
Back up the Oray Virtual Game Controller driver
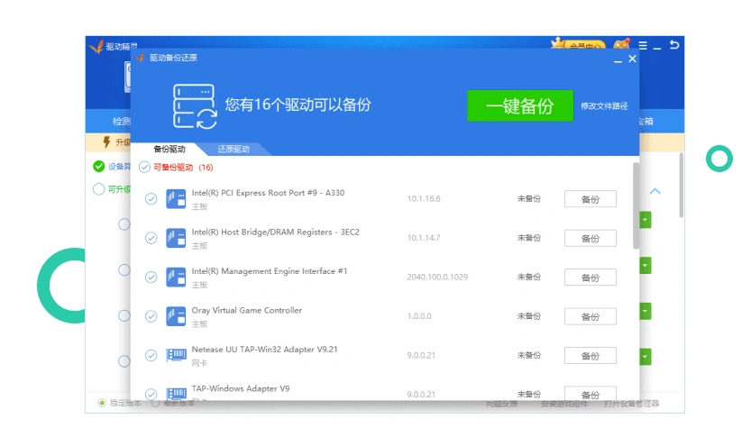[x=590, y=317]
